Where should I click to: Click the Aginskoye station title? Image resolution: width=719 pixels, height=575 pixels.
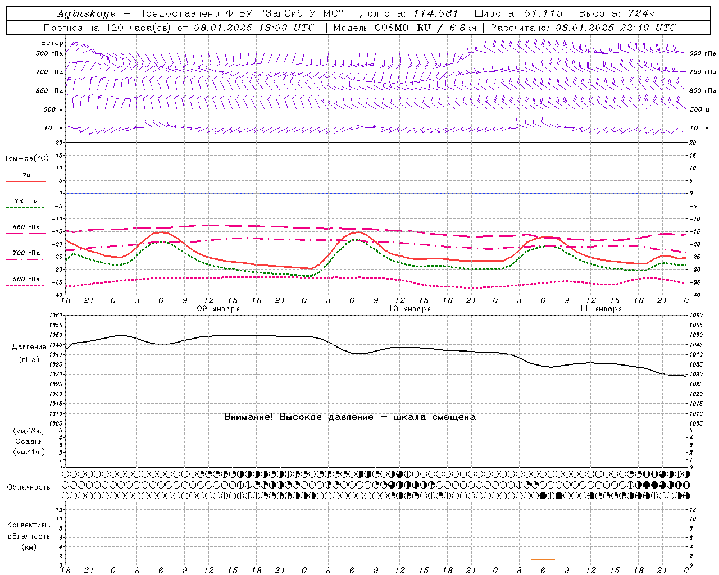87,13
